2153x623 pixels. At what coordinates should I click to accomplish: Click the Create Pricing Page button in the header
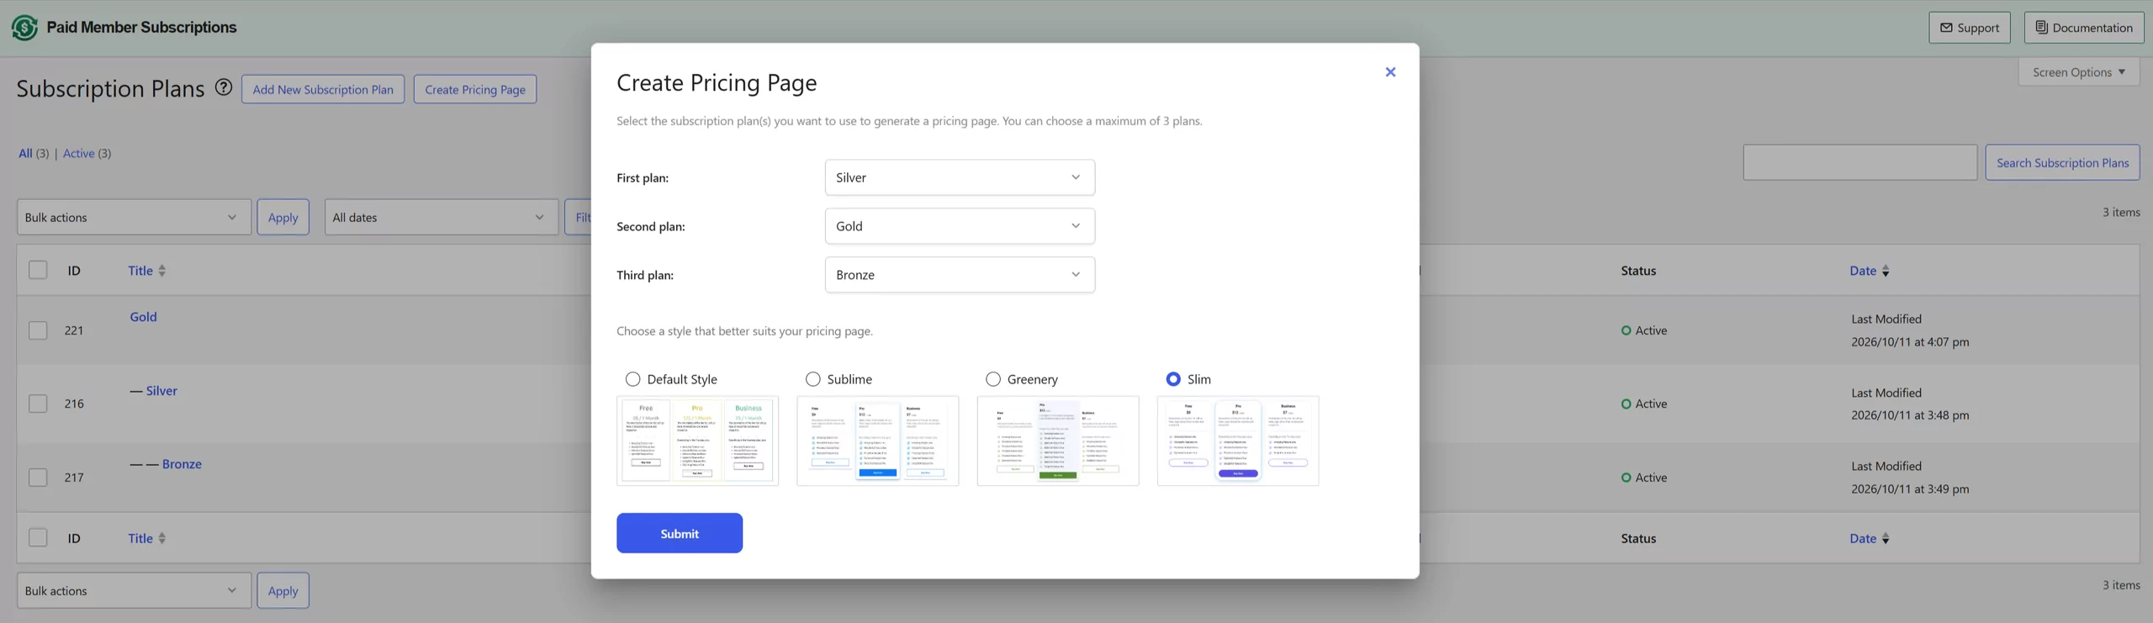[475, 89]
